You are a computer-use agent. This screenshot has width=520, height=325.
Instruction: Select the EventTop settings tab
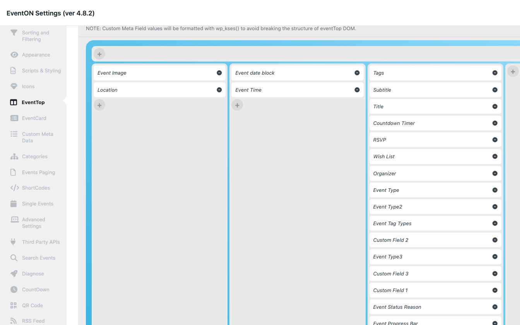point(33,103)
